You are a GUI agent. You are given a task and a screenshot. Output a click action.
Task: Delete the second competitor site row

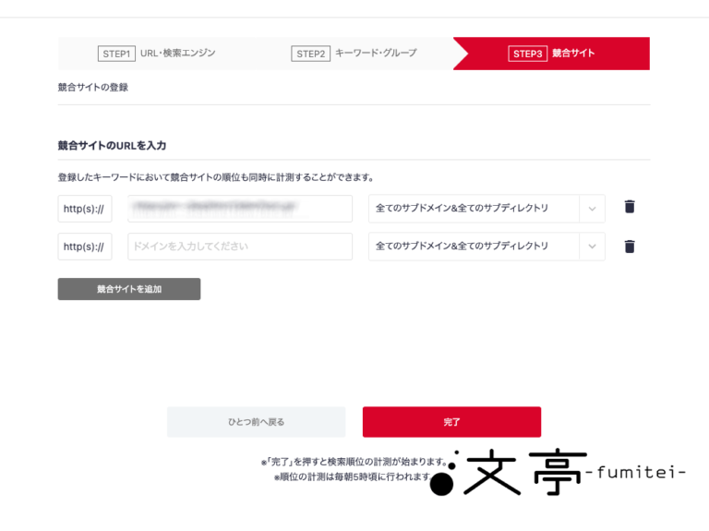[x=630, y=246]
